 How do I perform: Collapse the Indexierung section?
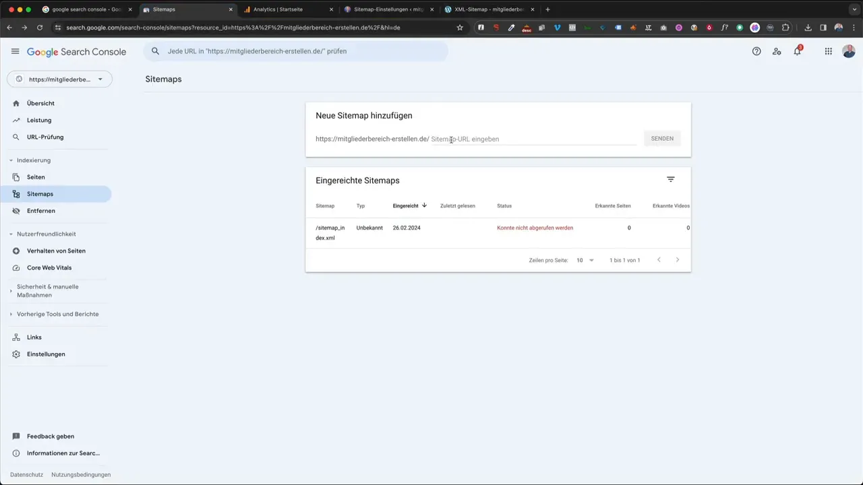tap(11, 160)
